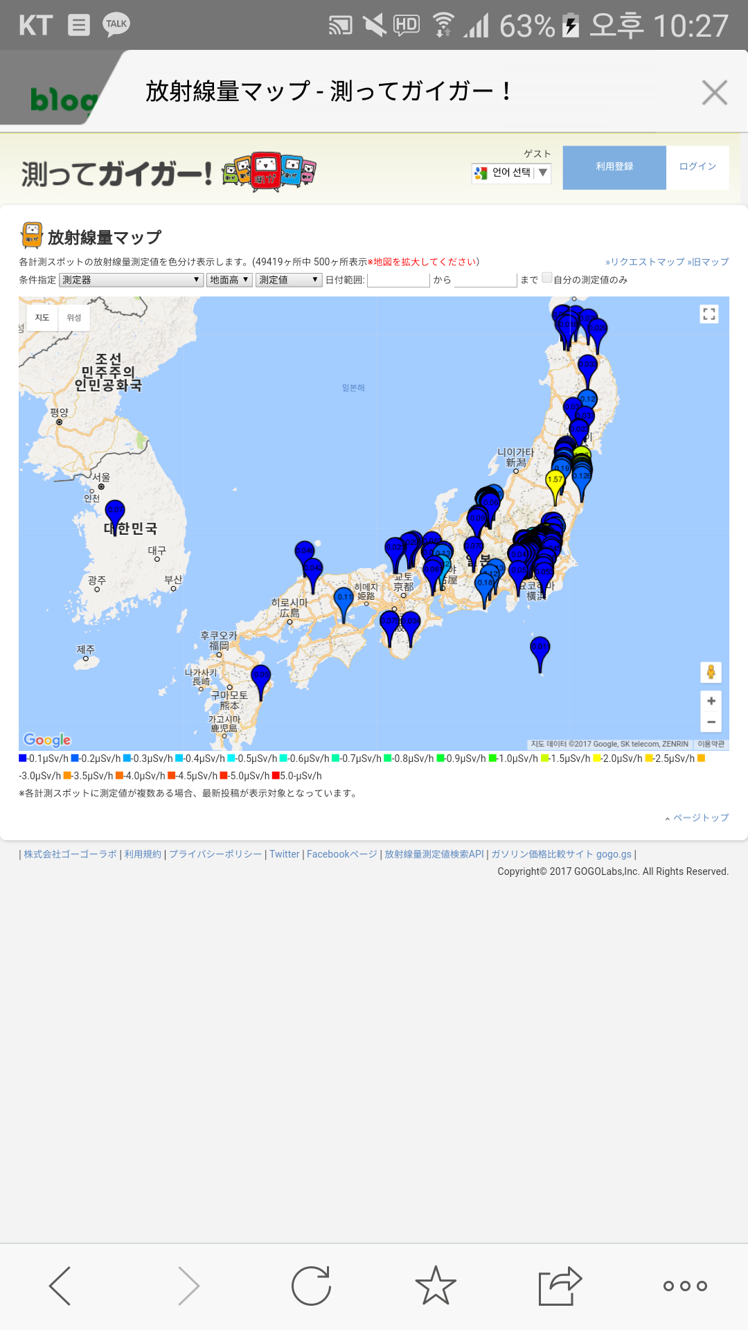Expand the 測定値 value dropdown

tap(289, 280)
